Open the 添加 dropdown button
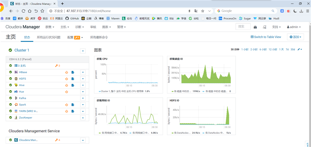311x147 pixels. (295, 37)
